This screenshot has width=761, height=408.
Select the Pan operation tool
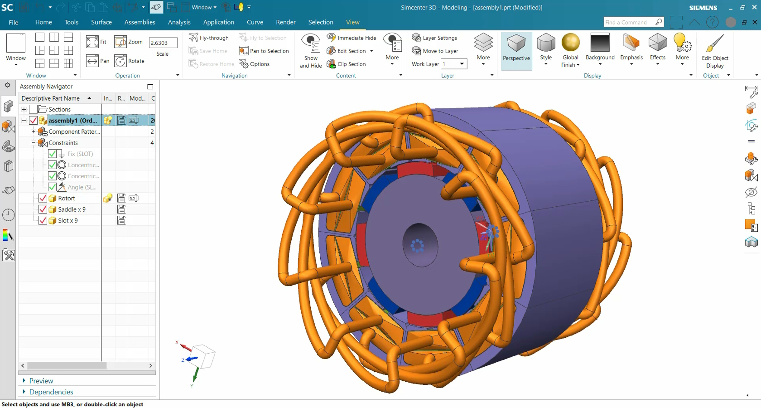click(x=97, y=61)
